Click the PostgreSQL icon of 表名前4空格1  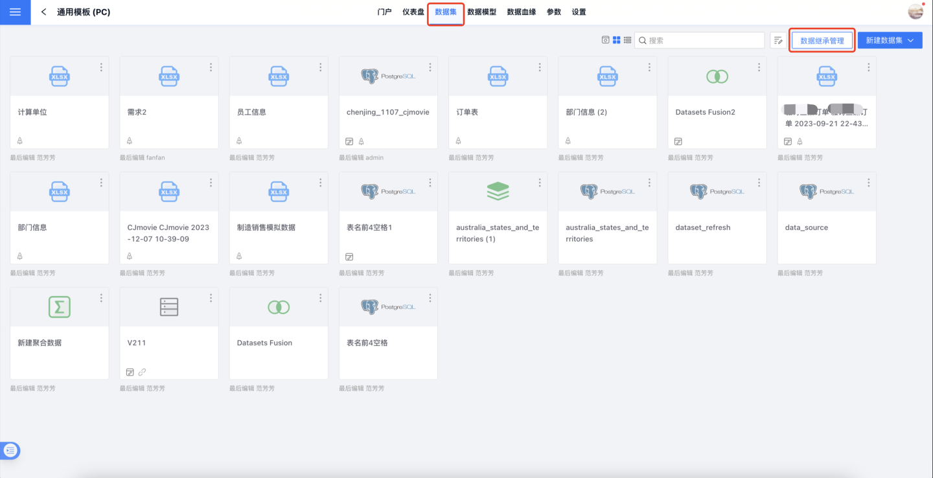pyautogui.click(x=388, y=192)
